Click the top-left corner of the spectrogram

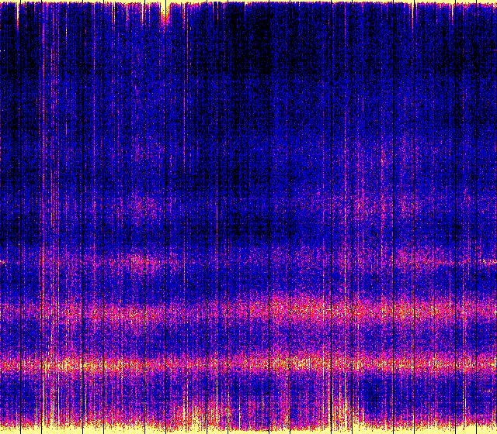[x=2, y=2]
